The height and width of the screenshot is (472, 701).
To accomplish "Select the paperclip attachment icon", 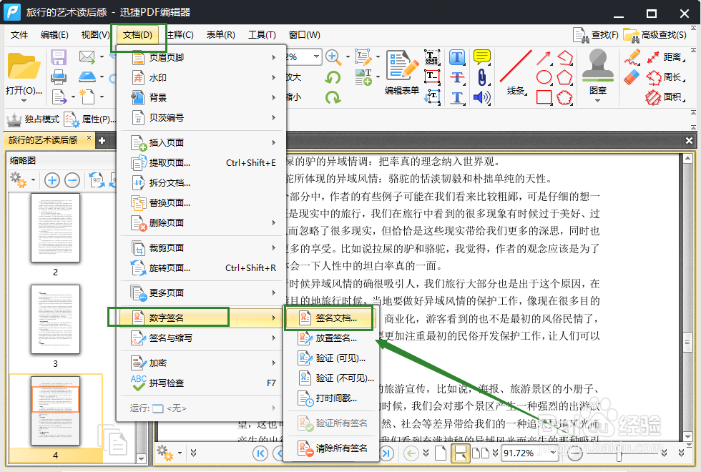I will 481,77.
